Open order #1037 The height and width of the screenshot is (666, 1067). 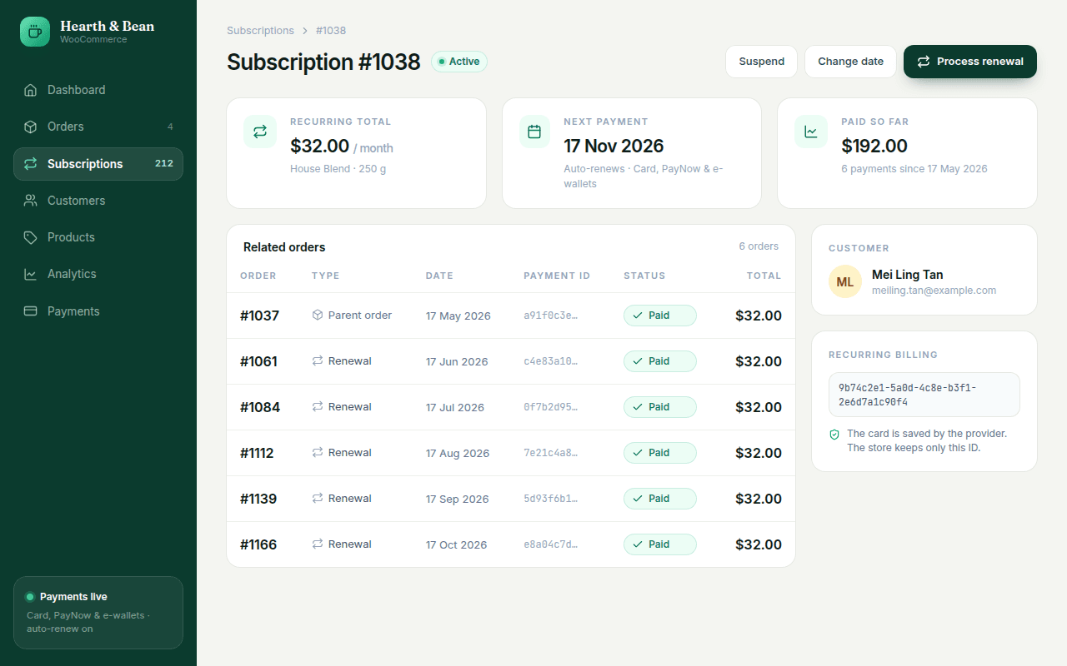259,316
